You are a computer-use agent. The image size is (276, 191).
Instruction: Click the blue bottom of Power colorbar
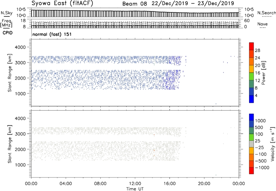click(252, 99)
